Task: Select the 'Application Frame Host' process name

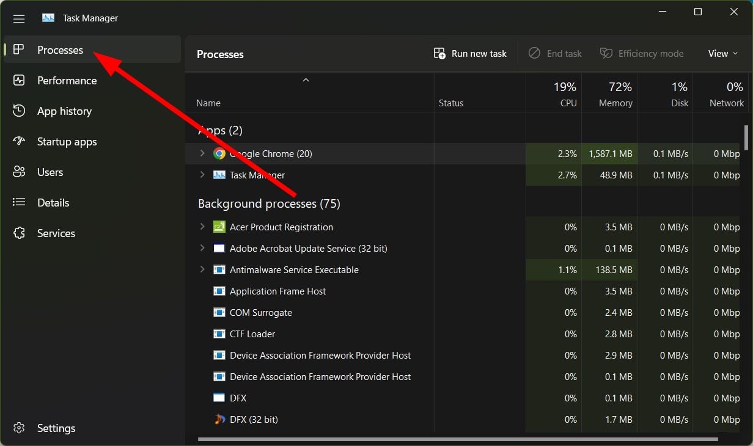Action: point(278,291)
